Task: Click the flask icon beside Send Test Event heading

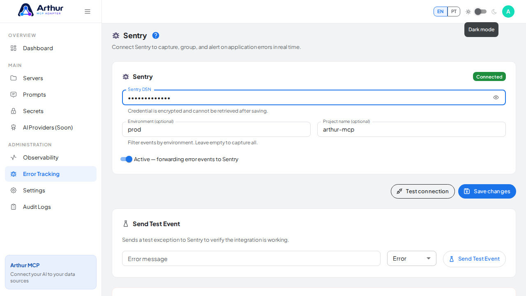Action: pyautogui.click(x=126, y=224)
